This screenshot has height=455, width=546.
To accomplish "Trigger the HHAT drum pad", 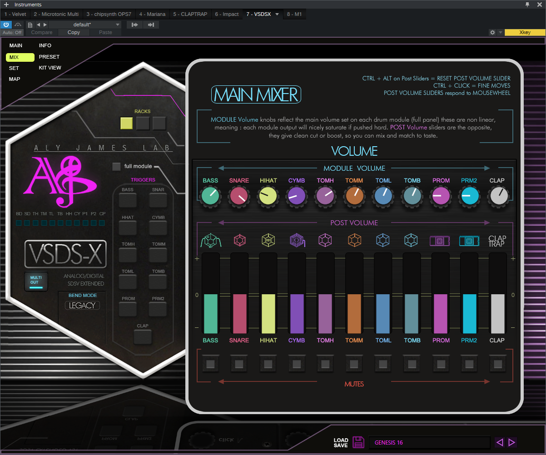I will 128,227.
